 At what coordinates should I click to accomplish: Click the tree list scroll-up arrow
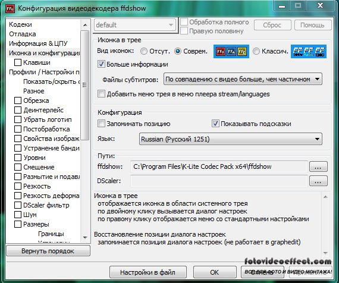[85, 25]
